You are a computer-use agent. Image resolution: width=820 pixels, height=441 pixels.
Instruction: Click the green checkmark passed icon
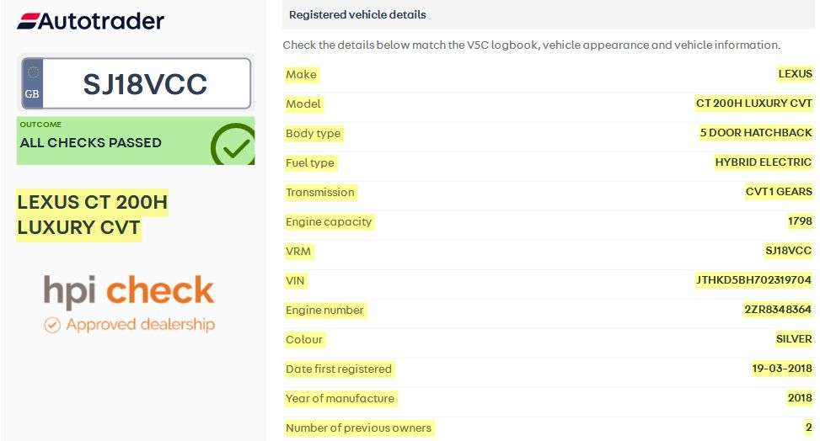point(233,146)
